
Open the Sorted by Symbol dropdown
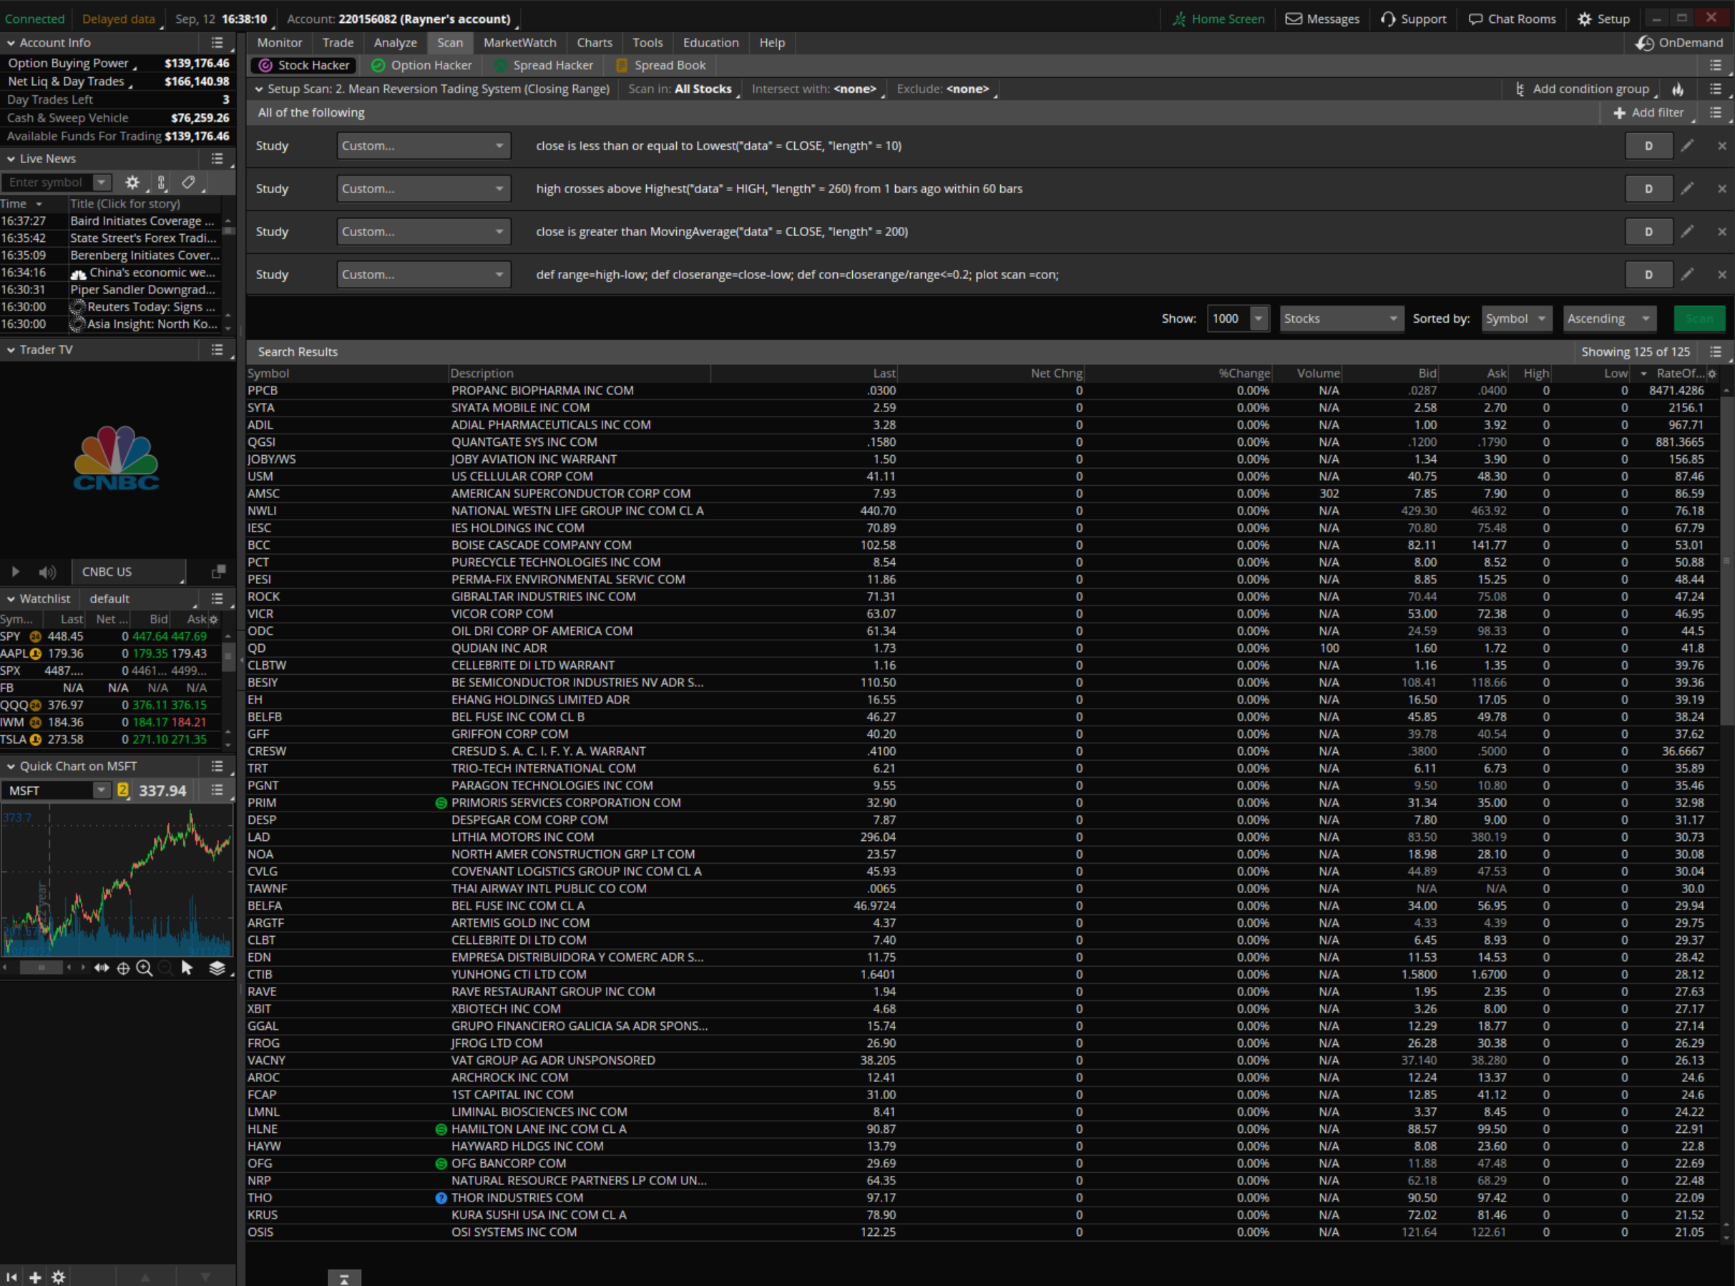click(1516, 318)
